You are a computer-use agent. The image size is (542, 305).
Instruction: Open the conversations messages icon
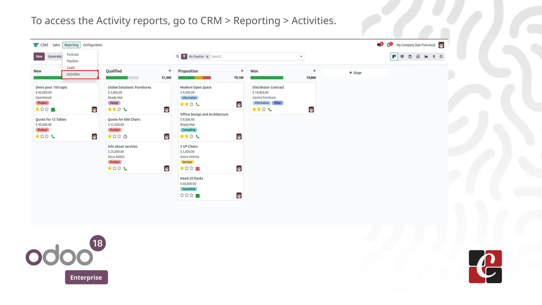point(379,45)
